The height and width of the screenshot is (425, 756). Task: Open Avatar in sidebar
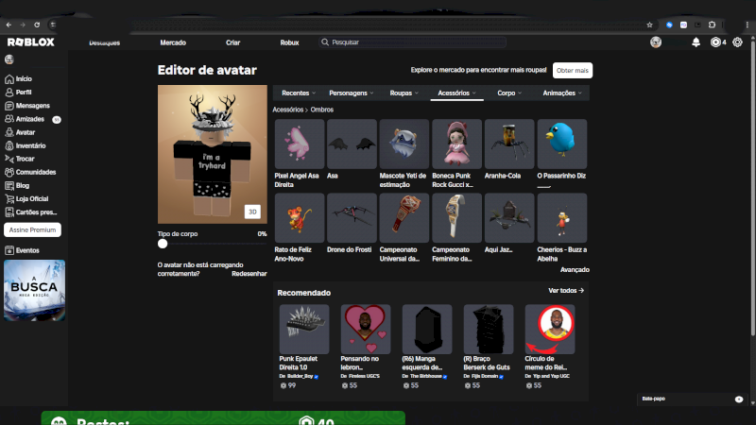tap(20, 132)
